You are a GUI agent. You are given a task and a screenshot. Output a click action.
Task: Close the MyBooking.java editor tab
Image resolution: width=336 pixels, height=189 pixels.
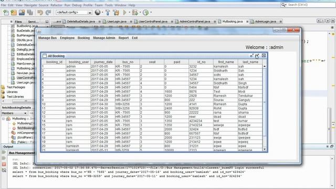pos(247,22)
